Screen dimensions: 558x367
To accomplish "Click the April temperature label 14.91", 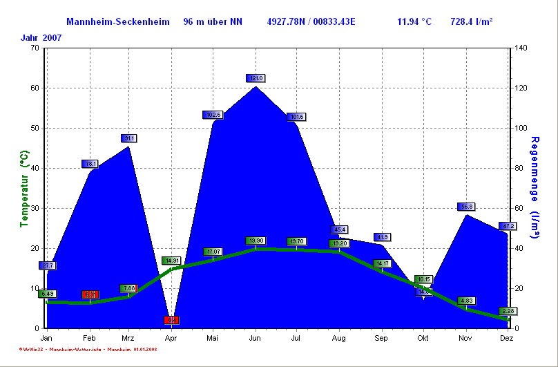I will coord(171,261).
